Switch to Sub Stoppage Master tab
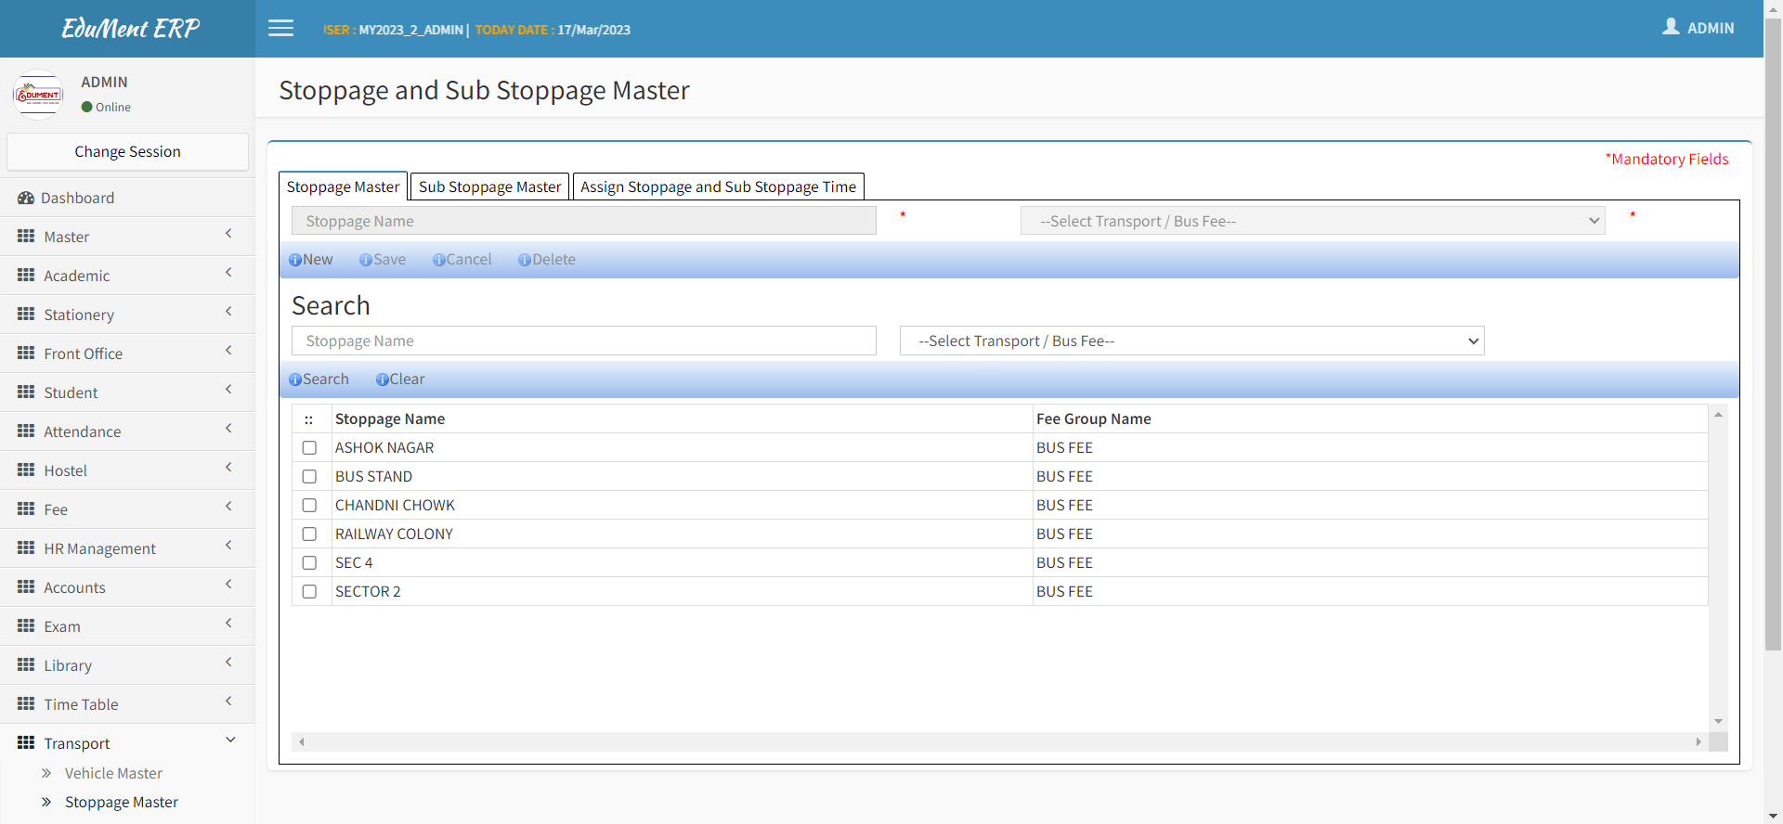 point(489,187)
